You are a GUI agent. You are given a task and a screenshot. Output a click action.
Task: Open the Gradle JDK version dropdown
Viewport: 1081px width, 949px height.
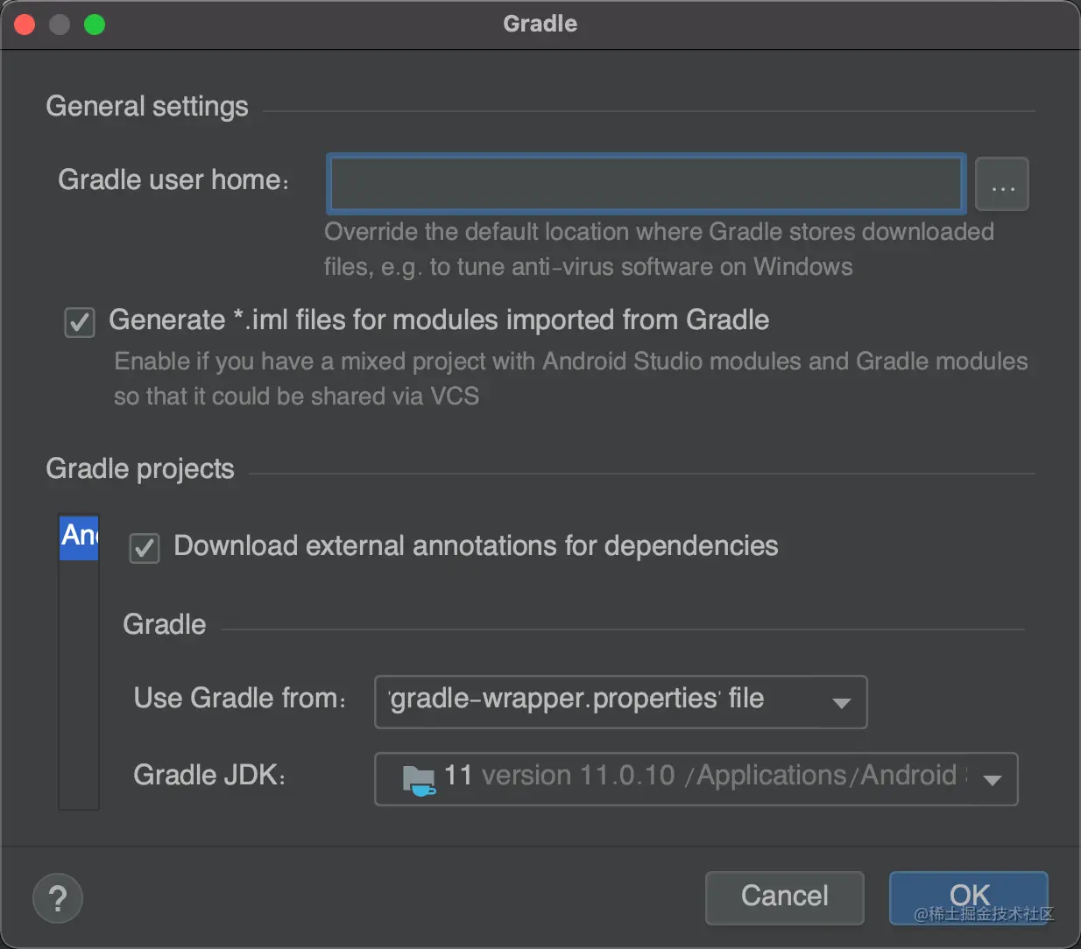point(696,779)
